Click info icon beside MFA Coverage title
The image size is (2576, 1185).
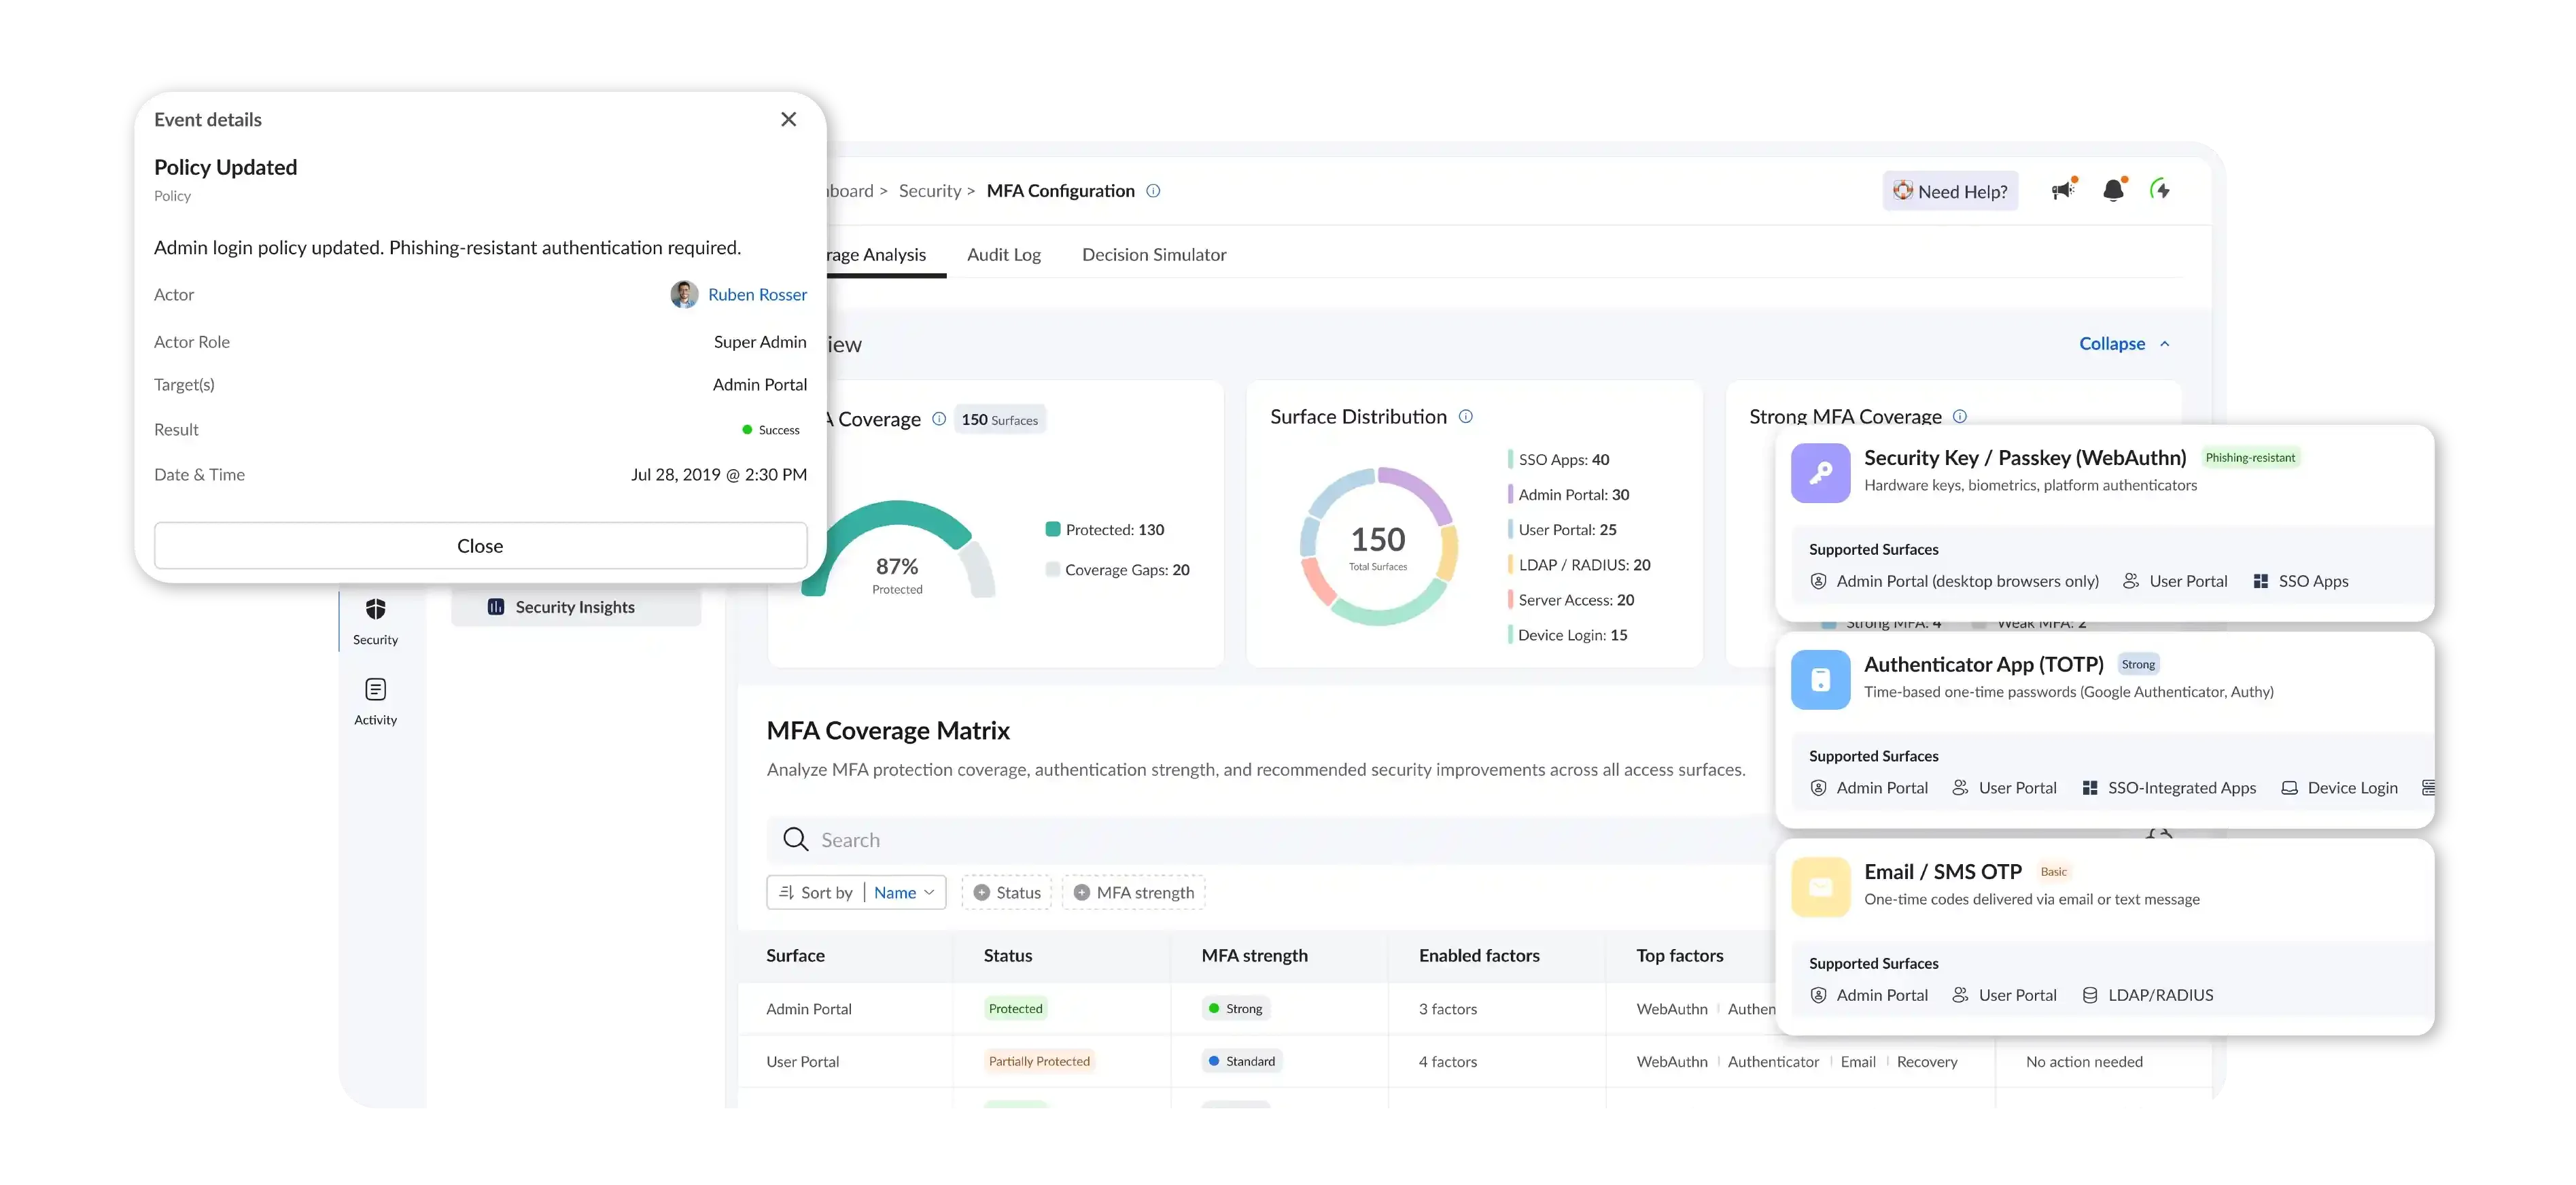tap(938, 419)
